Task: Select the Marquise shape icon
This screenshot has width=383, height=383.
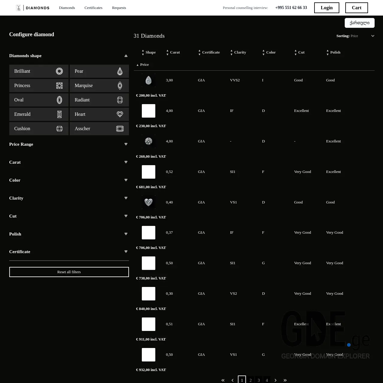Action: coord(120,86)
